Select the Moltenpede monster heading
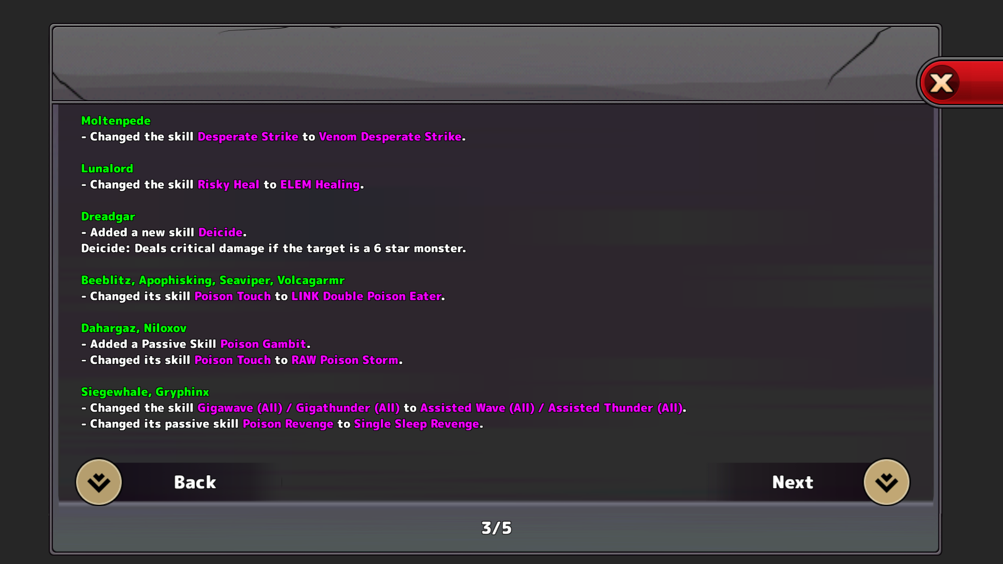Viewport: 1003px width, 564px height. coord(116,121)
